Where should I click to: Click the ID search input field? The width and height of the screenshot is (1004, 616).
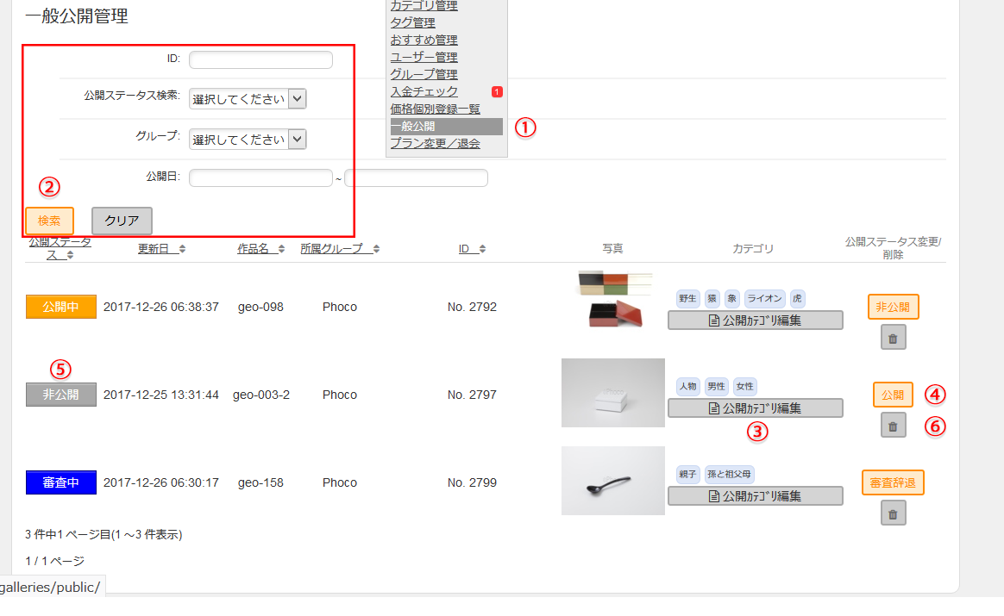(260, 59)
